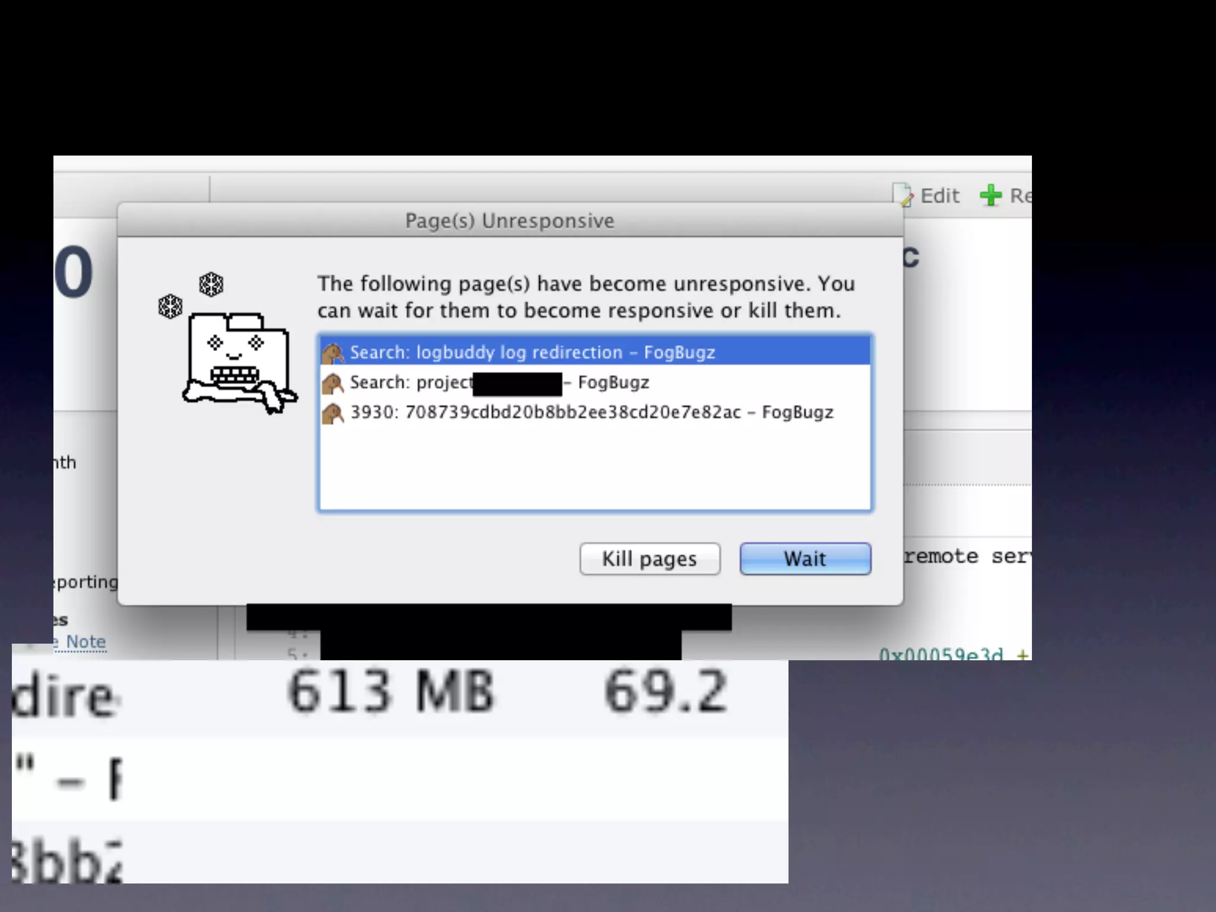Viewport: 1216px width, 912px height.
Task: Click kiwi icon beside project search entry
Action: [333, 384]
